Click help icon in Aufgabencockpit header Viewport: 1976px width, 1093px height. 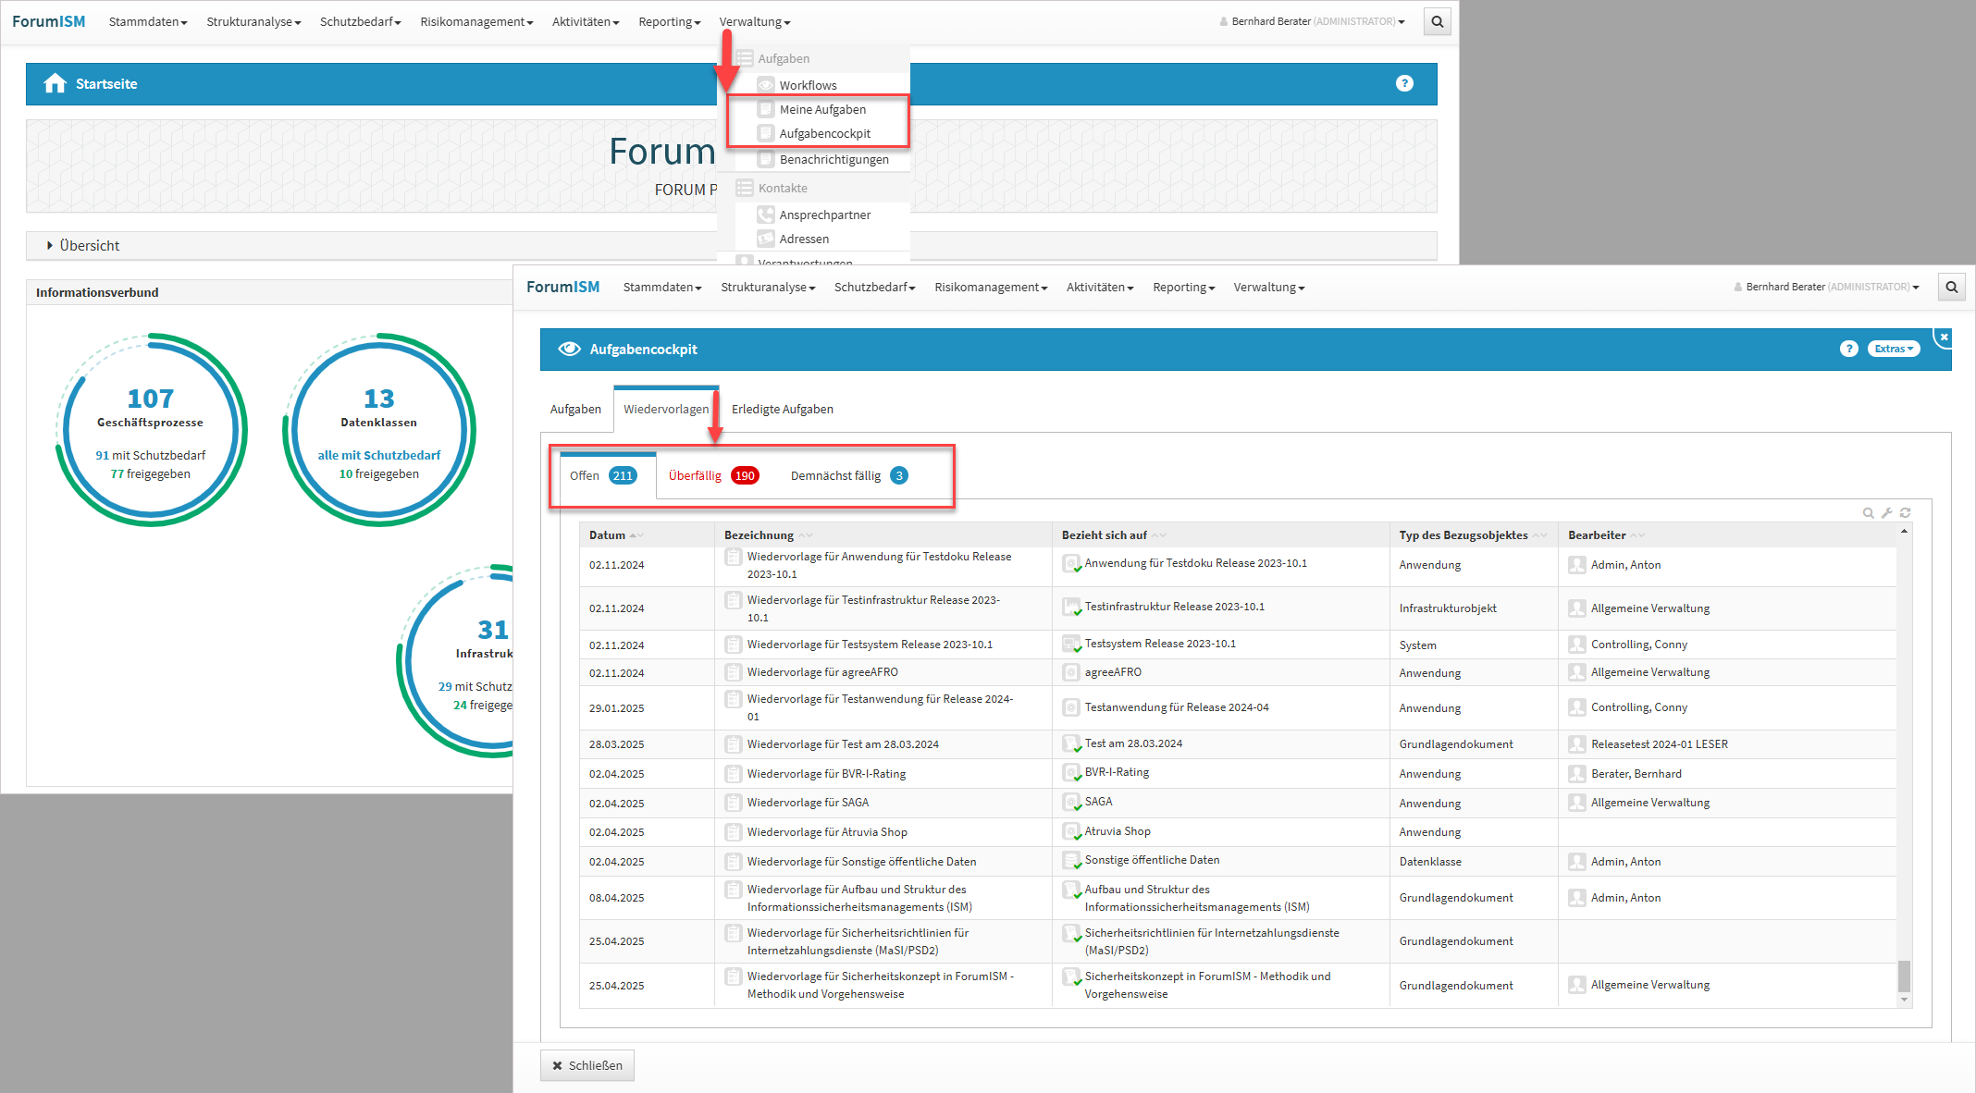click(x=1848, y=349)
